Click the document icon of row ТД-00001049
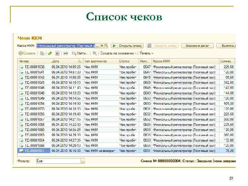 pyautogui.click(x=21, y=99)
